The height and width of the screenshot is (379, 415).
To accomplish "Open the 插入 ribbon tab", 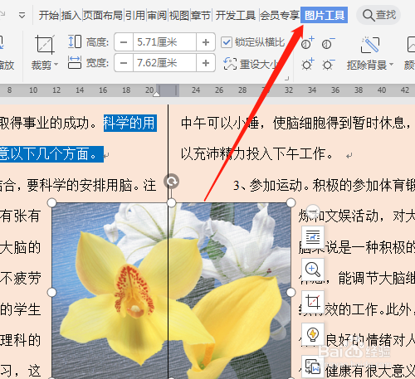I will [x=71, y=15].
